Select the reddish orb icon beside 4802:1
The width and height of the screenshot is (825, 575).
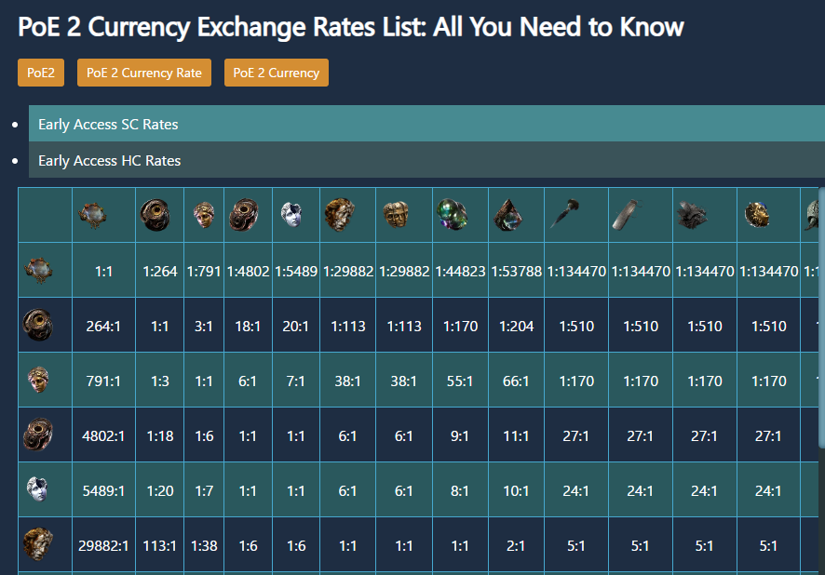(38, 435)
